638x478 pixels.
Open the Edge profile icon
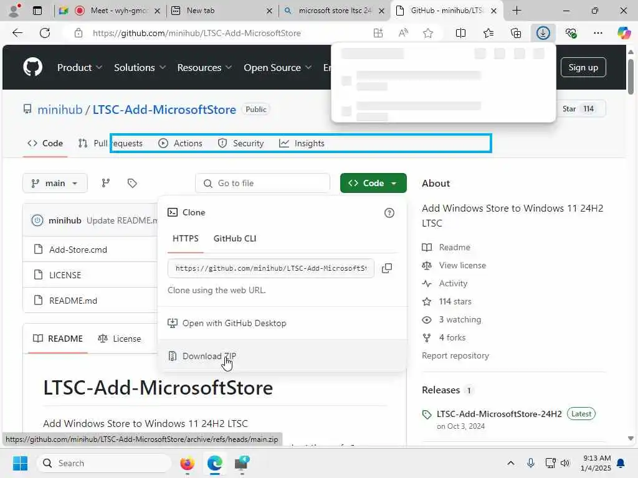tap(14, 11)
